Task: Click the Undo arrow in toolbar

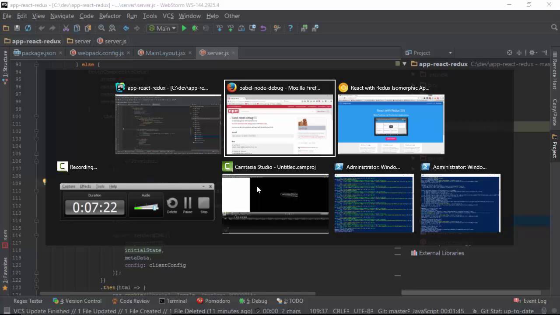Action: tap(42, 28)
